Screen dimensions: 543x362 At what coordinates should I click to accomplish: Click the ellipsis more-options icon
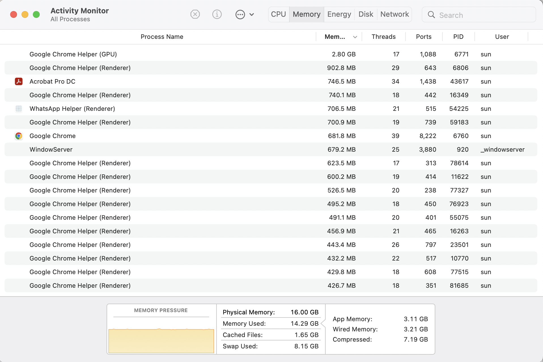click(x=240, y=14)
